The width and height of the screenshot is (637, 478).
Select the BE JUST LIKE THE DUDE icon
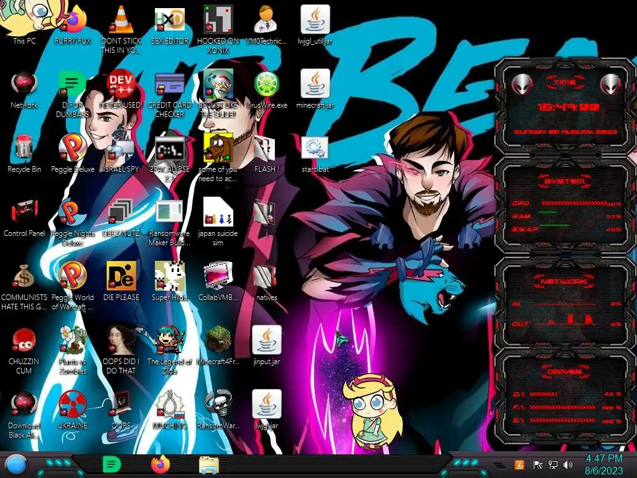coord(218,83)
